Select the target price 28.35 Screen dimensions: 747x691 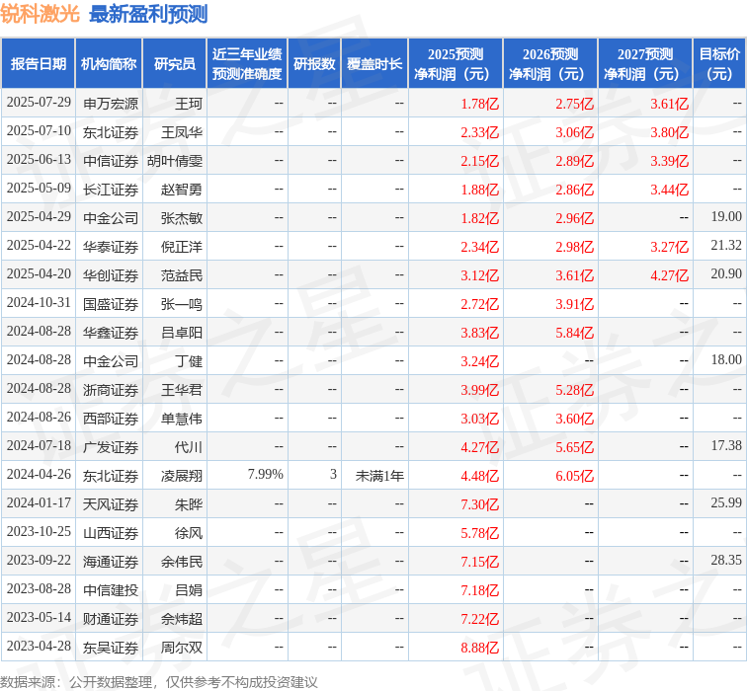click(x=726, y=560)
